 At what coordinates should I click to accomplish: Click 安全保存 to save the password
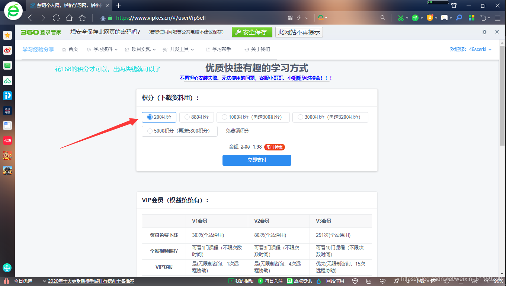[x=252, y=32]
